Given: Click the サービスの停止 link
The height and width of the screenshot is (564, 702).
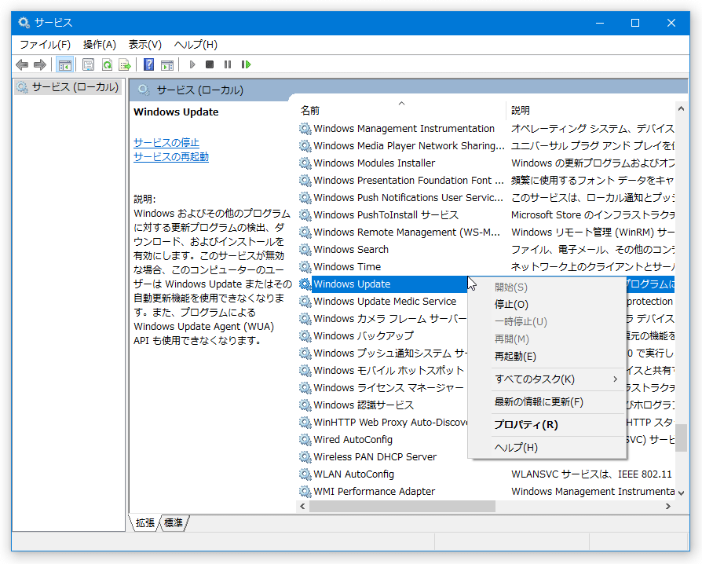Looking at the screenshot, I should pos(166,143).
